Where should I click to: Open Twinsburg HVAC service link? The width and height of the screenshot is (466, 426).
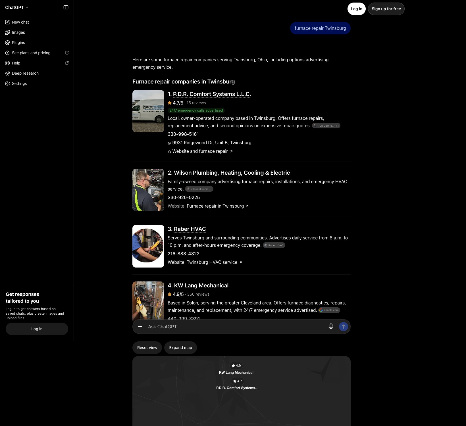coord(212,262)
